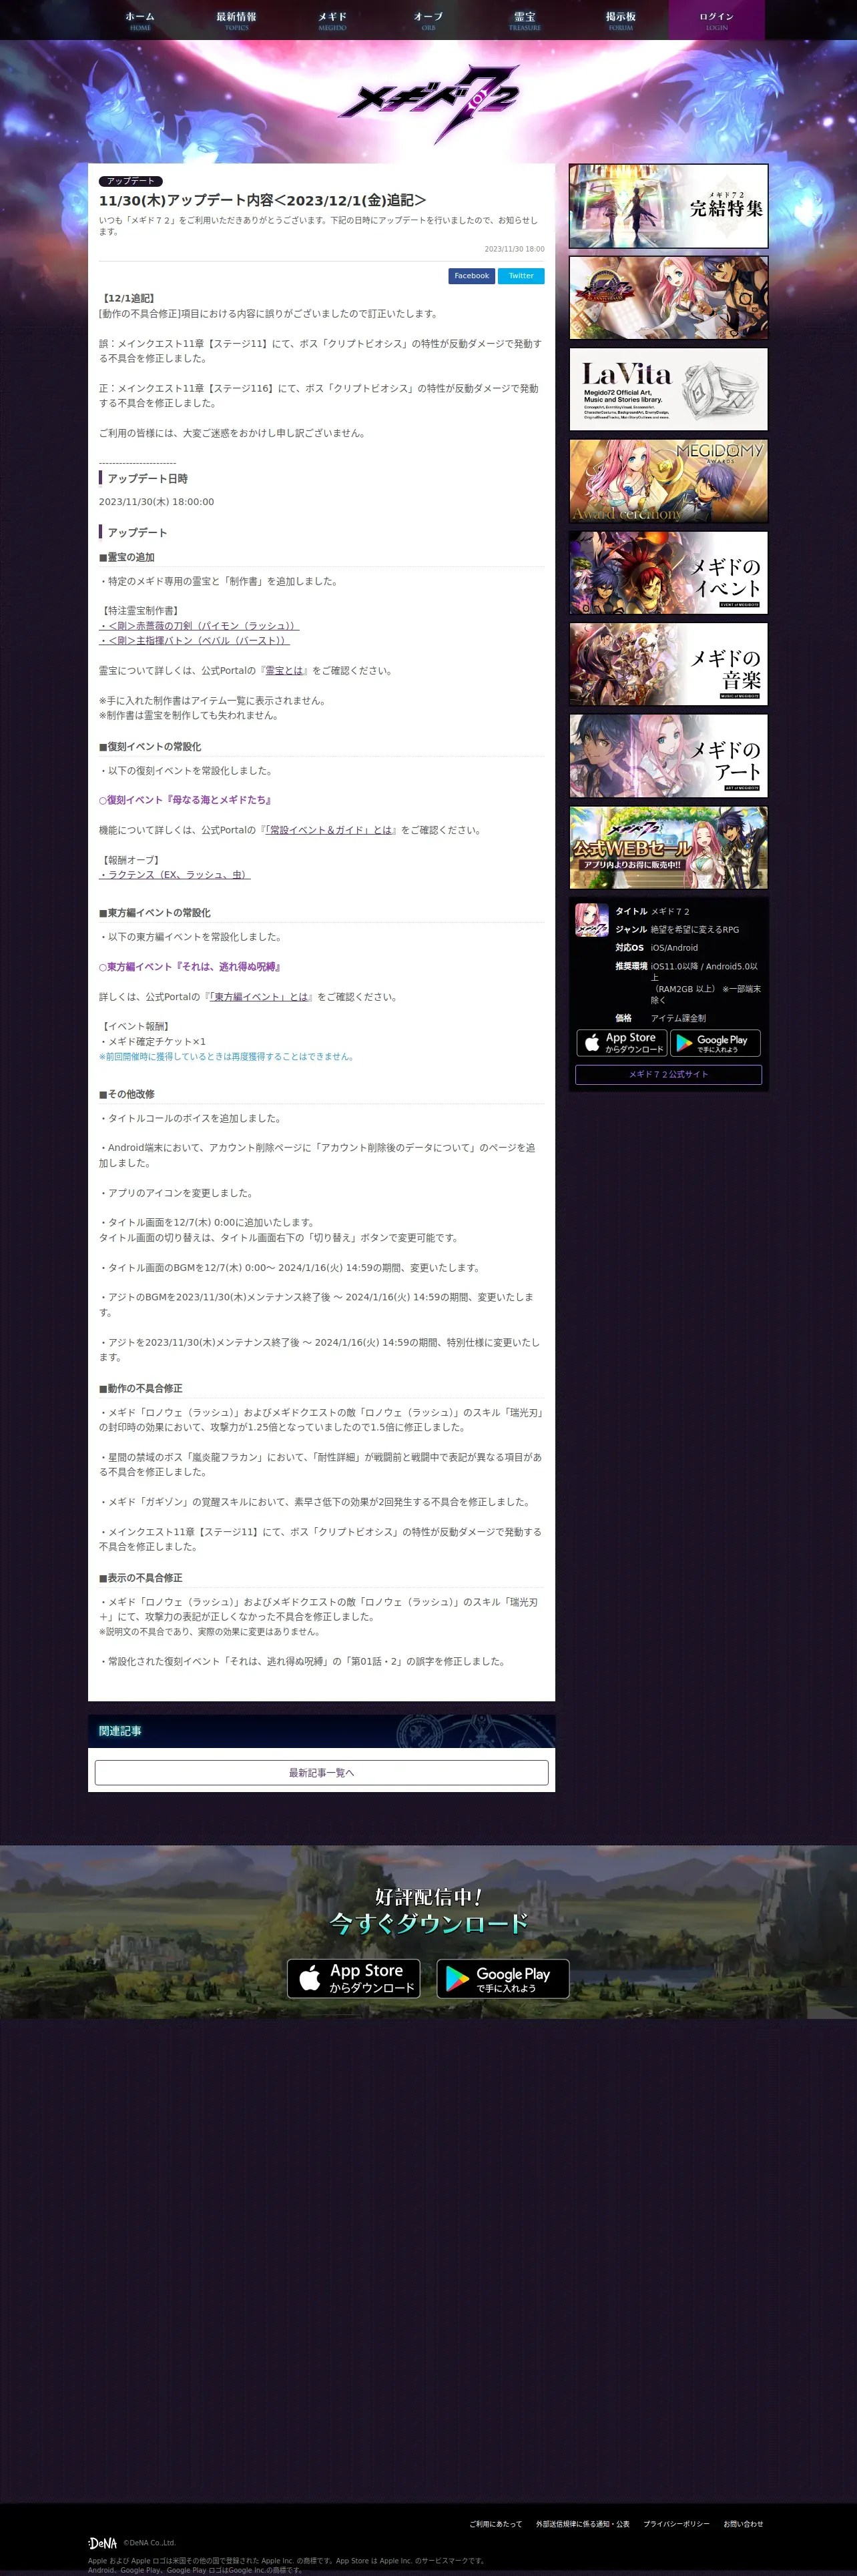Viewport: 857px width, 2576px height.
Task: Click the DeNA logo in the footer
Action: tap(102, 2543)
